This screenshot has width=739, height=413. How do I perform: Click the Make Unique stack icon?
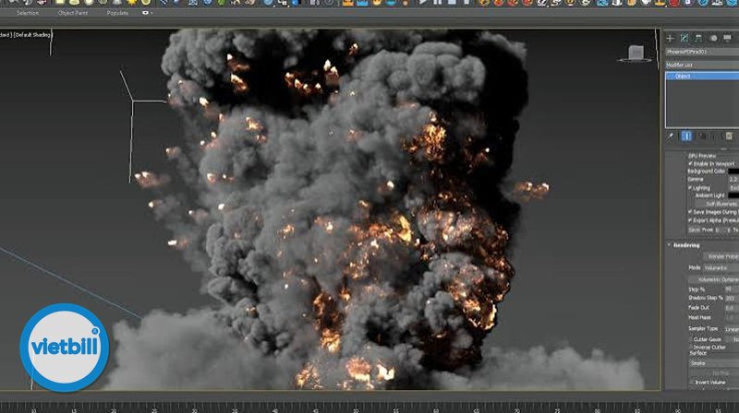pyautogui.click(x=702, y=136)
